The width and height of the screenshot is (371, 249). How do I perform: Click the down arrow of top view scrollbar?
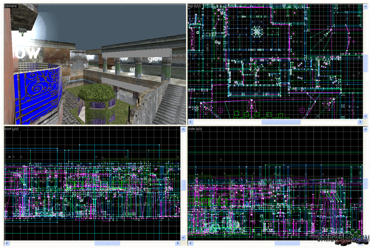[366, 116]
